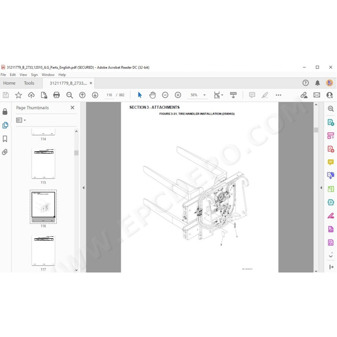Open the protected file properties icon

tap(44, 95)
